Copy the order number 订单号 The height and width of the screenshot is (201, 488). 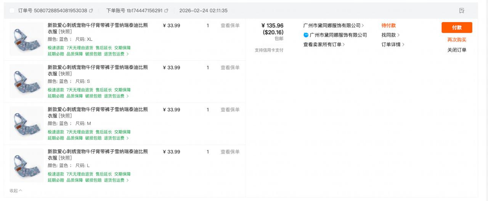[x=91, y=11]
